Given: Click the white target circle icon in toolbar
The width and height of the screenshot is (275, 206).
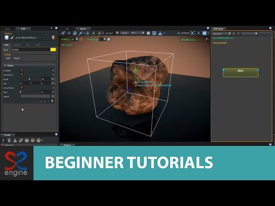Looking at the screenshot, I should [x=148, y=33].
